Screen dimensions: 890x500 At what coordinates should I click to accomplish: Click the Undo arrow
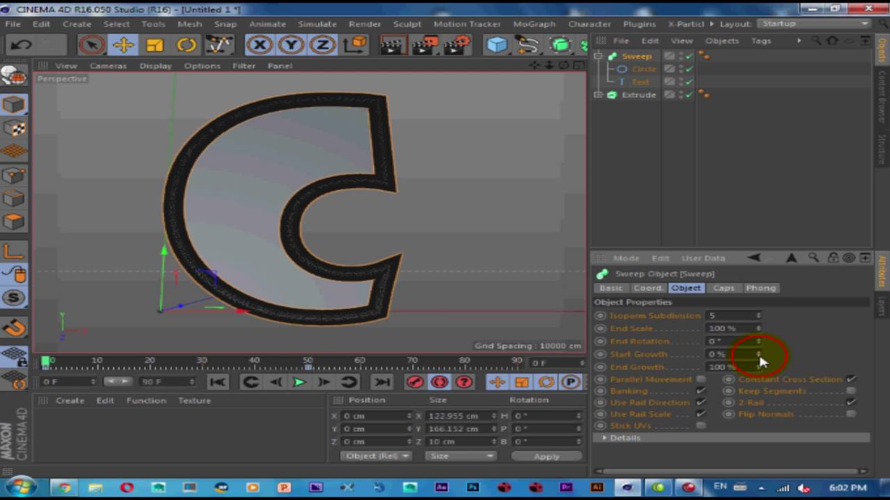[21, 45]
